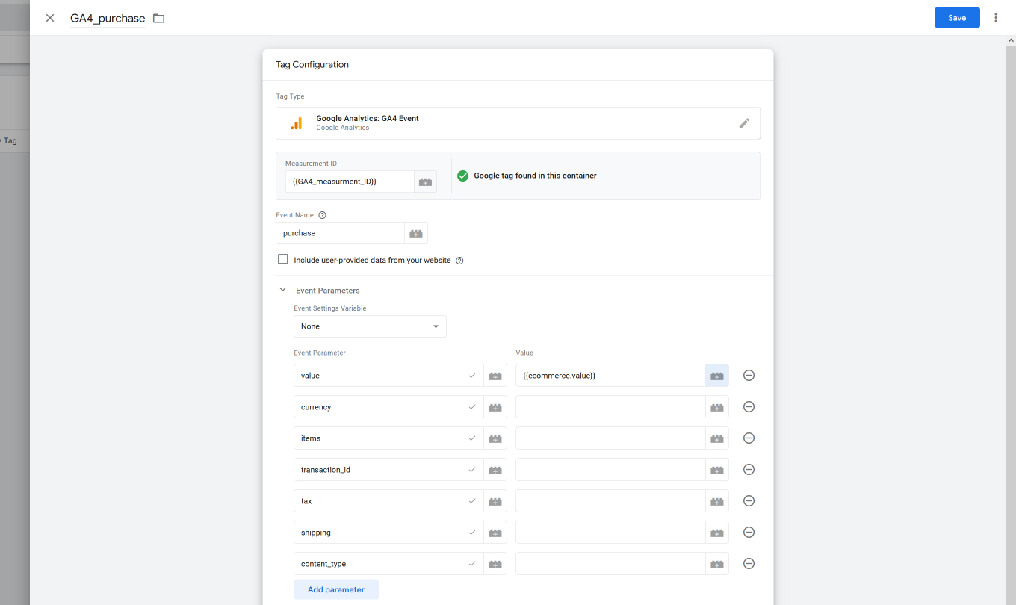Remove the currency parameter row

point(749,407)
